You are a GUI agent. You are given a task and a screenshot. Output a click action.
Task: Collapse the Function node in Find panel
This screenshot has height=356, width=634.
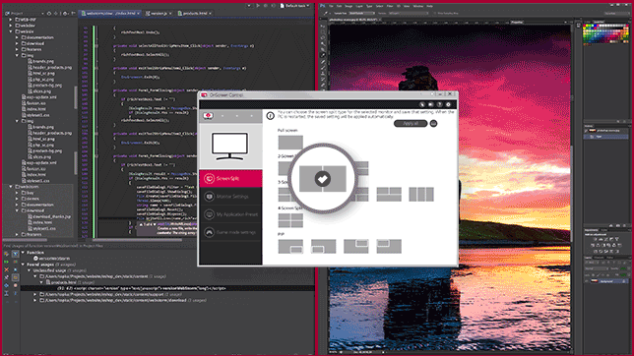(x=23, y=252)
